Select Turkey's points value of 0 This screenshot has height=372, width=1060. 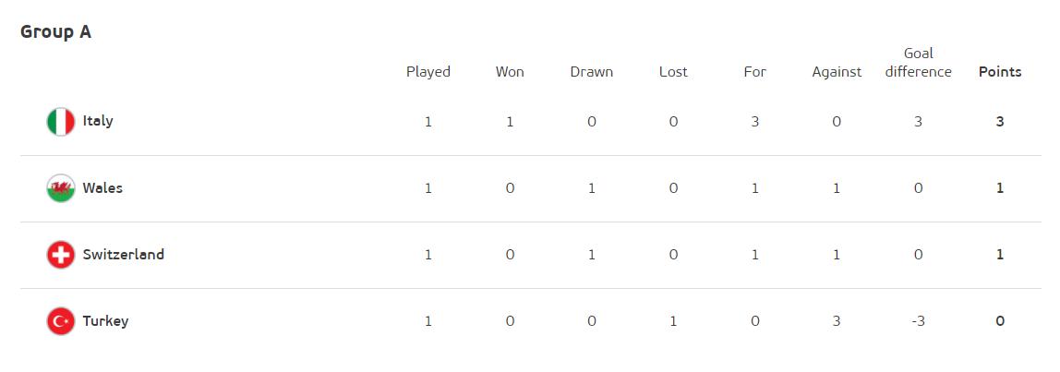point(1000,320)
